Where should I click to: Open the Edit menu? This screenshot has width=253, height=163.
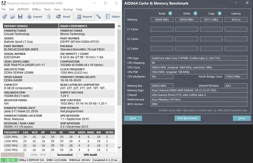click(11, 9)
